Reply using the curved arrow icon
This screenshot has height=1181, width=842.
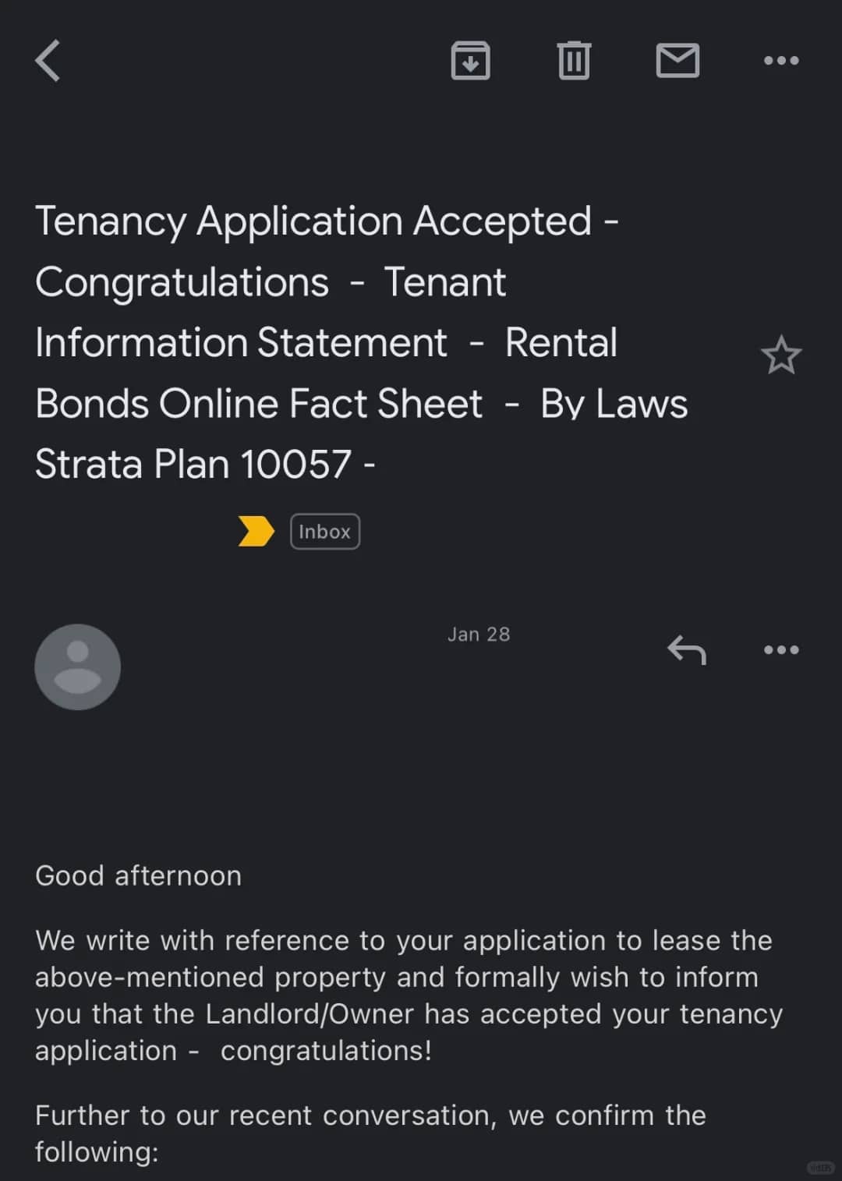(x=687, y=649)
